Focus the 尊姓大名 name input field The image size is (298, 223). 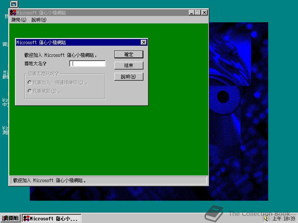pyautogui.click(x=88, y=64)
